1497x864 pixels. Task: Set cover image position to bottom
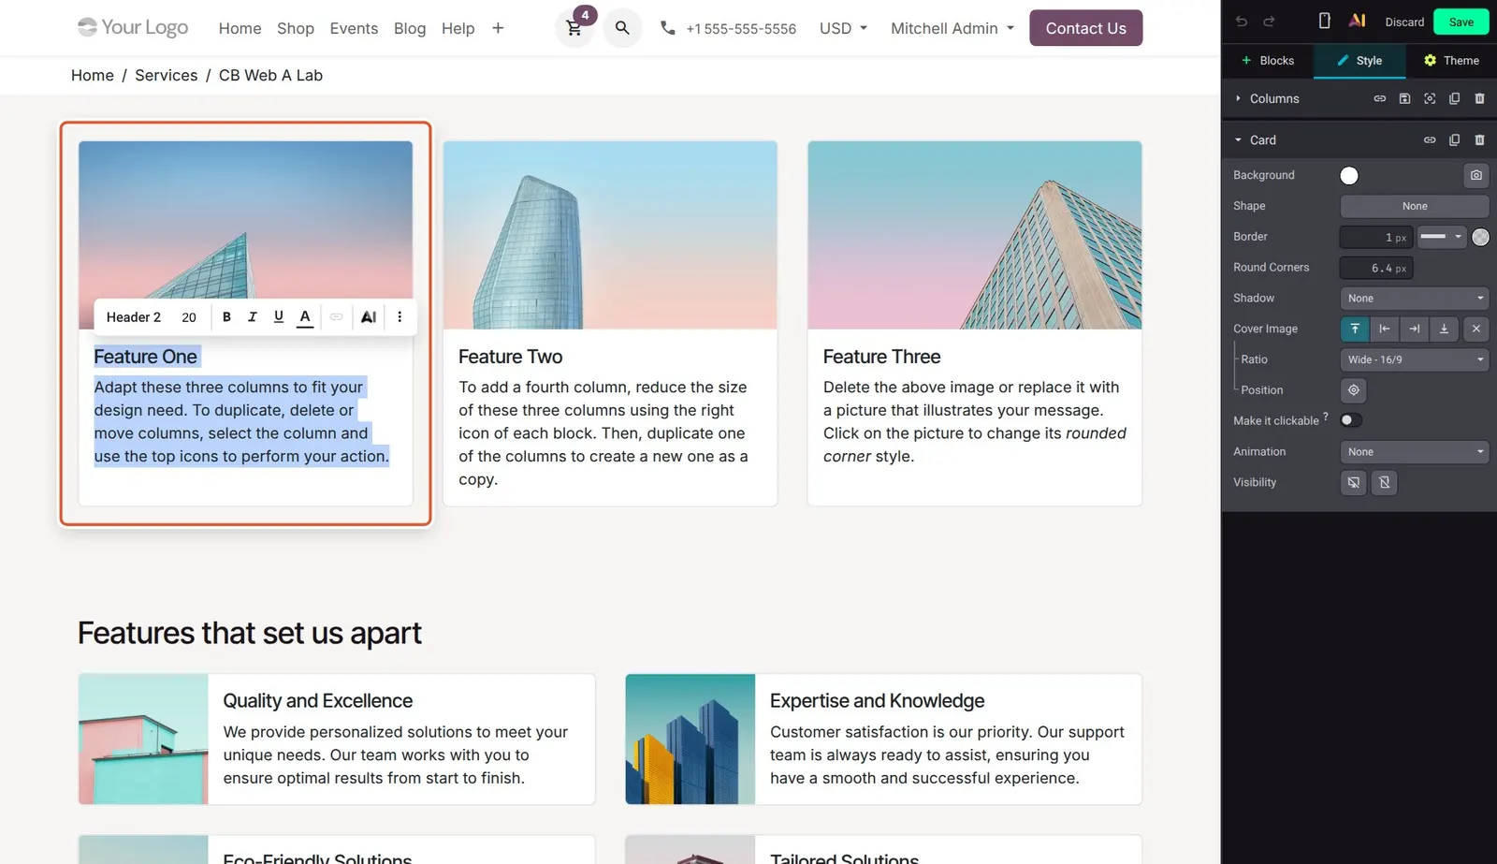click(1444, 329)
